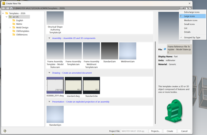Close the Create New File dialog
Viewport: 207px width, 135px height.
[x=189, y=3]
